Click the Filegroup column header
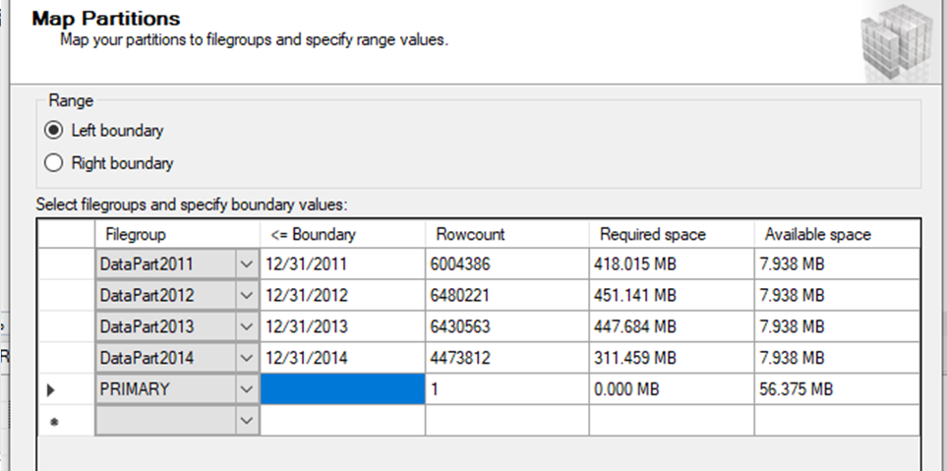Viewport: 947px width, 471px height. 177,235
